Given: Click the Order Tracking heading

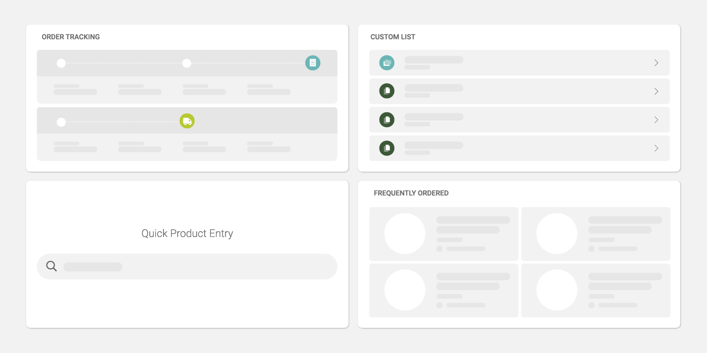Looking at the screenshot, I should [x=71, y=37].
